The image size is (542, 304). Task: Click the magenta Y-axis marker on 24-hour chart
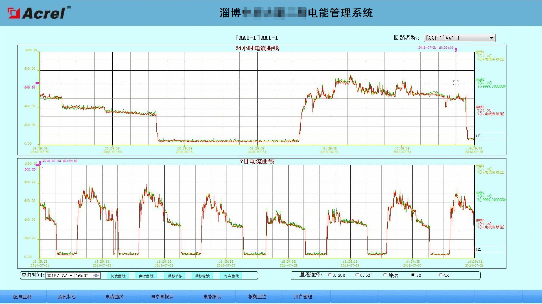(x=37, y=83)
